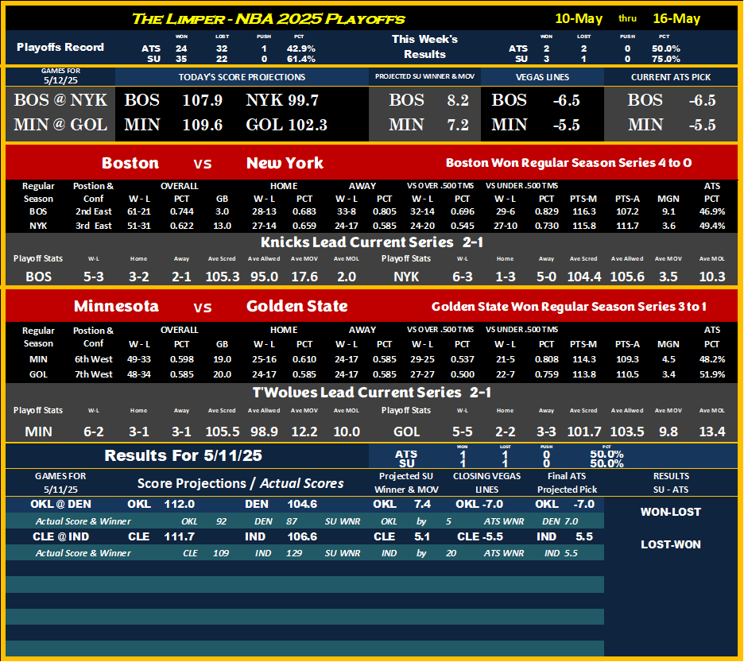Click the NYK playoff away record '5-0'

pos(546,277)
